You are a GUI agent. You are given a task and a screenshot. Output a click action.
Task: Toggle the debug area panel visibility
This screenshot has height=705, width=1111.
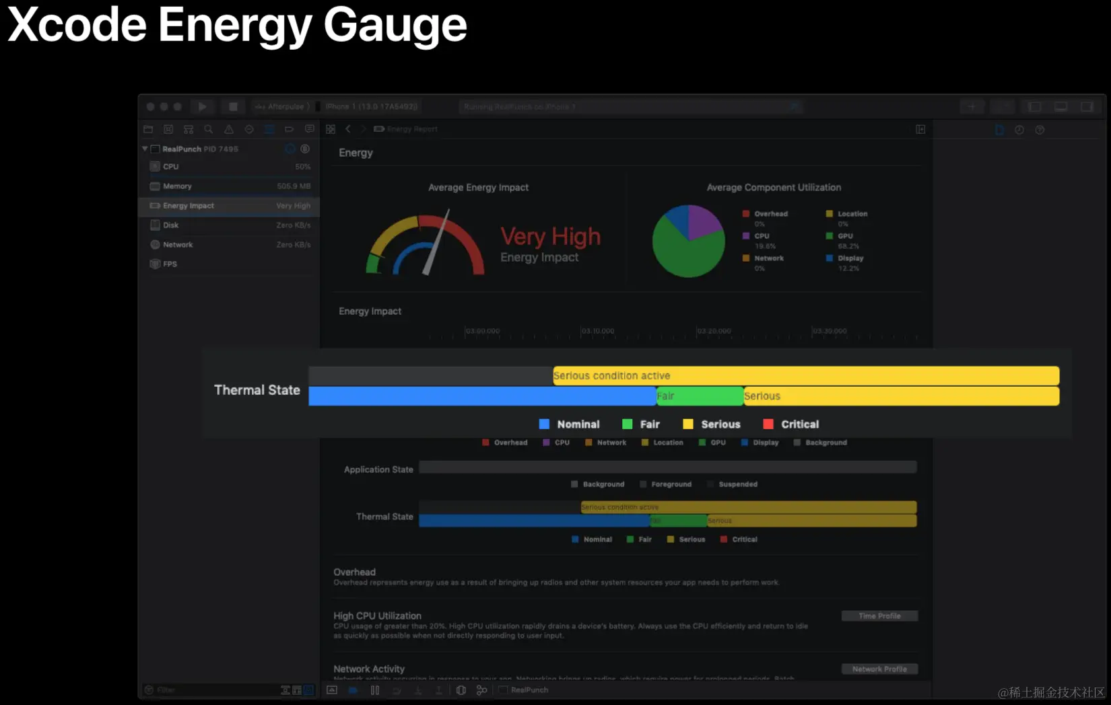[x=1060, y=106]
